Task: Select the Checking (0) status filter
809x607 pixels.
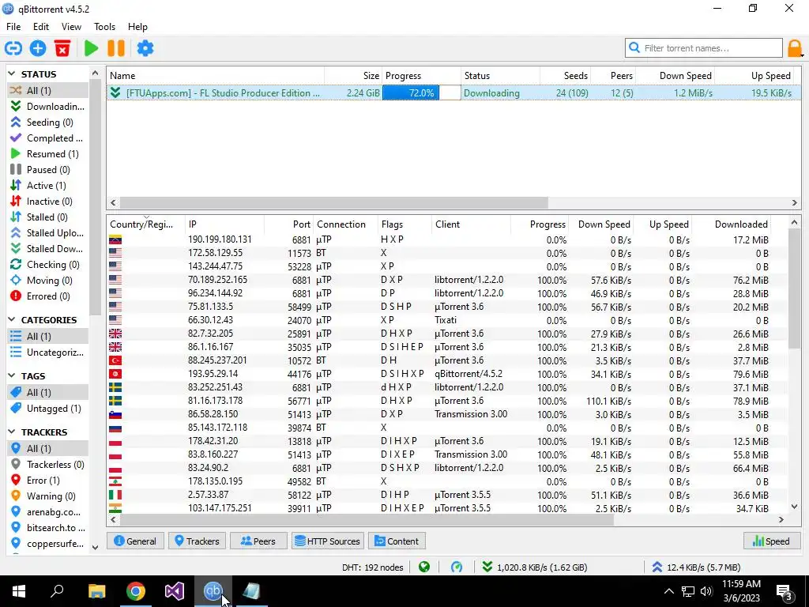Action: click(48, 265)
